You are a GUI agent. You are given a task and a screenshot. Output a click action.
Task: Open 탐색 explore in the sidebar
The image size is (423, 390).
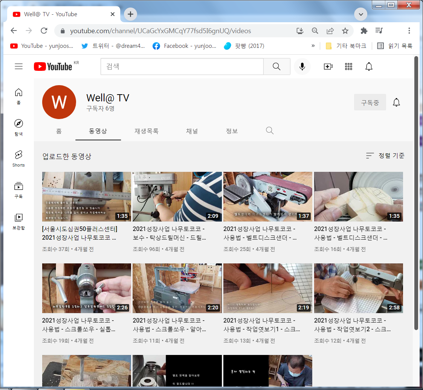tap(18, 127)
